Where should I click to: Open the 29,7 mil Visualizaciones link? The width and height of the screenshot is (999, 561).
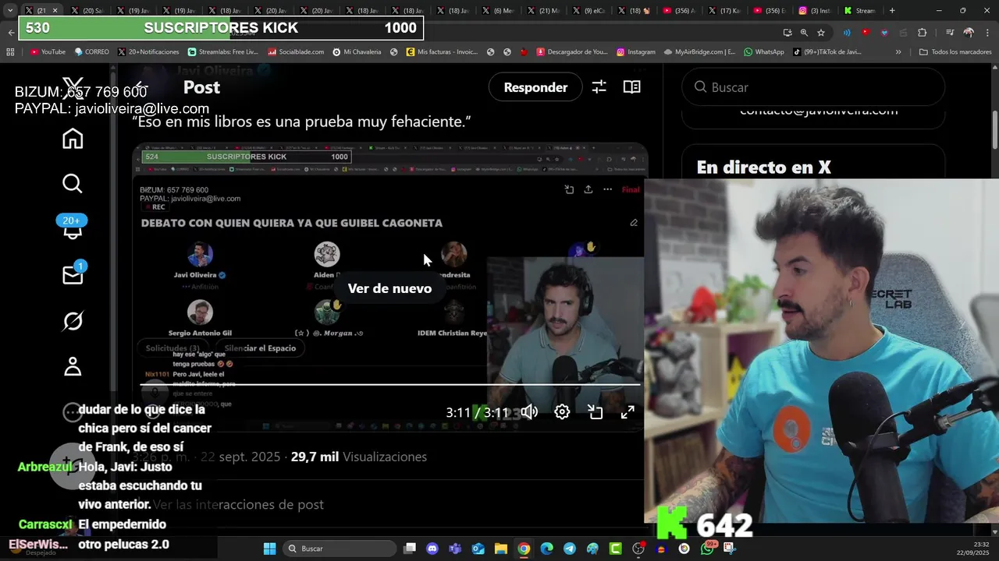coord(359,457)
